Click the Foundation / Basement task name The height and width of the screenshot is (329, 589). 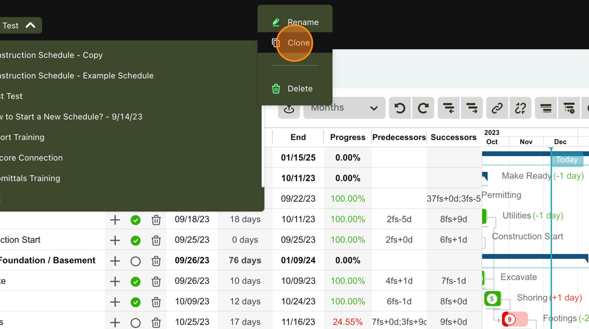tap(47, 260)
